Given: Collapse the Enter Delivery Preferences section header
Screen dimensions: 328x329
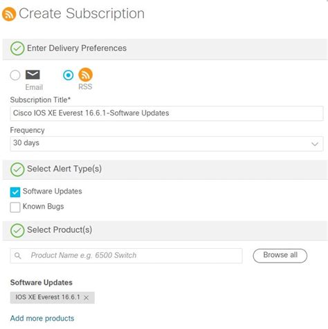Looking at the screenshot, I should tap(165, 49).
